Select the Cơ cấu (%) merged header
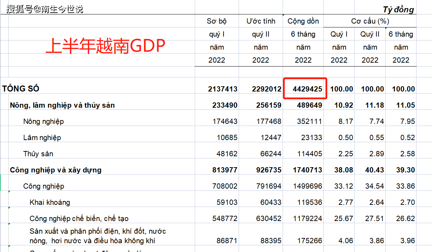This screenshot has width=432, height=252. pyautogui.click(x=370, y=21)
